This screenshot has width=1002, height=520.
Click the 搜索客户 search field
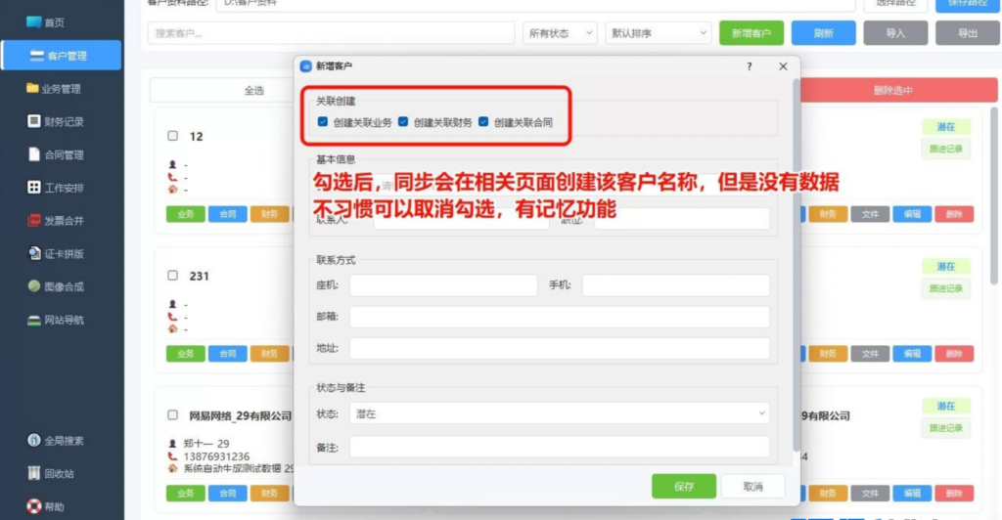(x=331, y=33)
